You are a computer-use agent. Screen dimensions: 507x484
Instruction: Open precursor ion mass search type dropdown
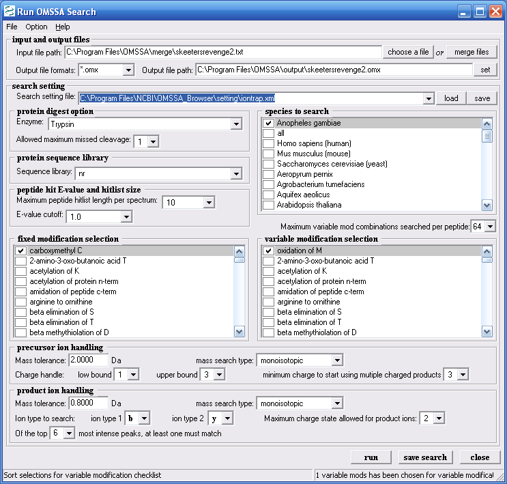point(337,360)
